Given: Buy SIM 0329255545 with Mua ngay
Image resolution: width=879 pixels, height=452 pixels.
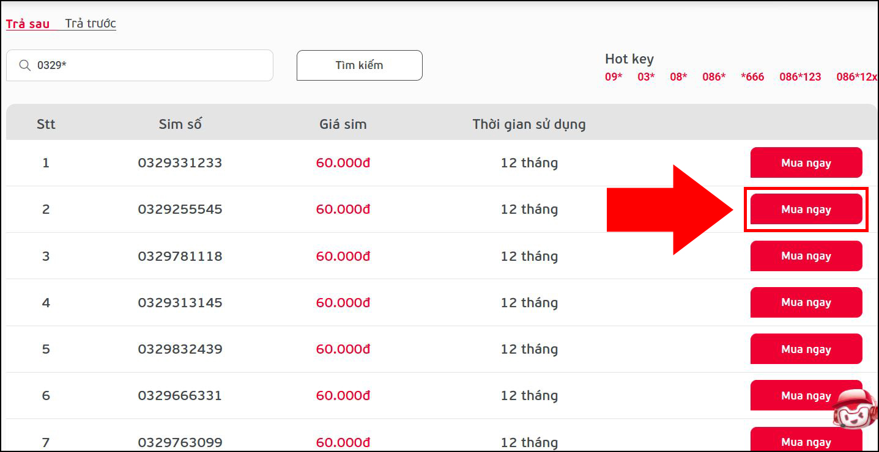Looking at the screenshot, I should (x=806, y=210).
